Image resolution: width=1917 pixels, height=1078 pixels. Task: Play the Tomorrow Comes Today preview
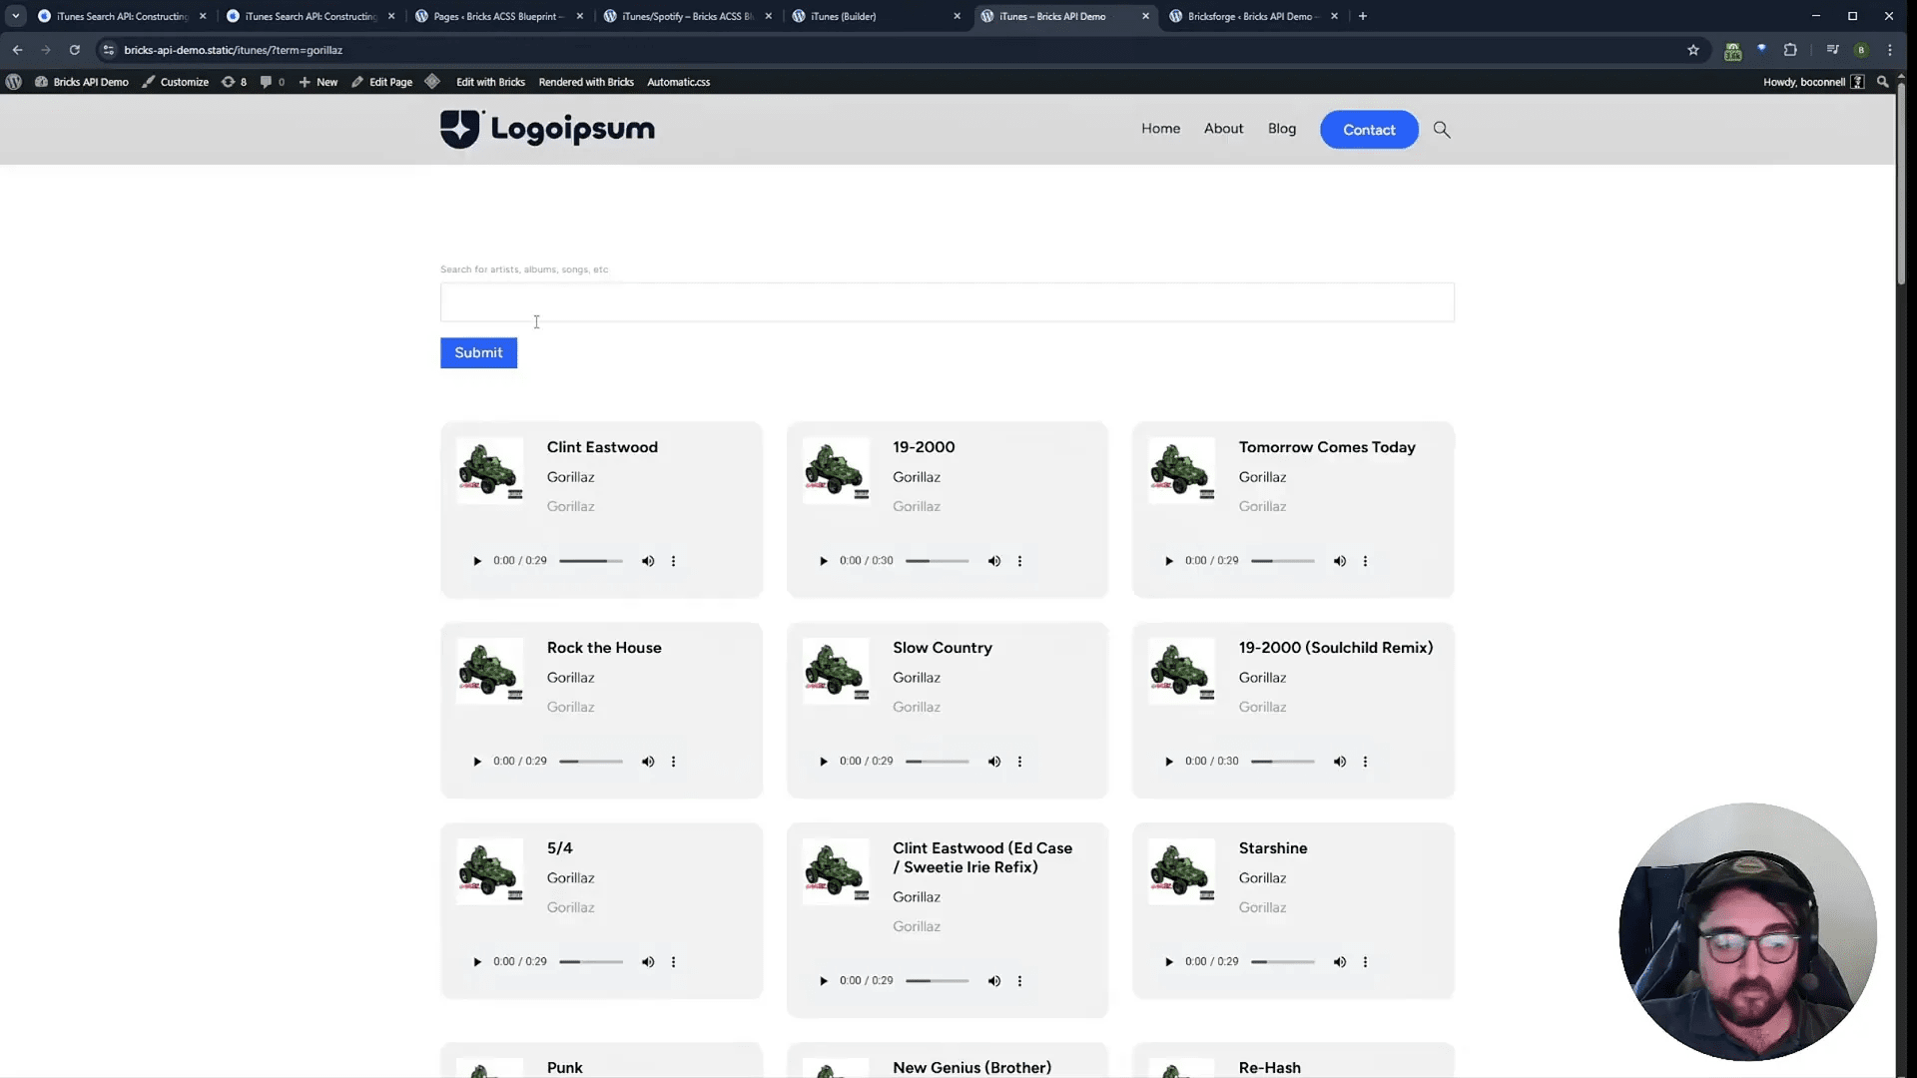coord(1169,561)
